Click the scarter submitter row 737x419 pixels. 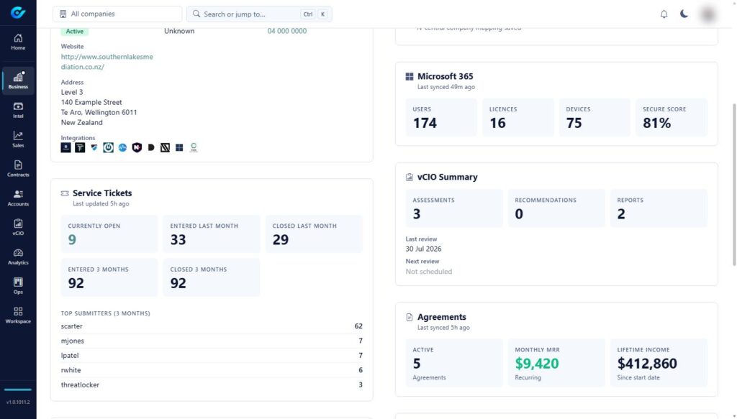[212, 326]
